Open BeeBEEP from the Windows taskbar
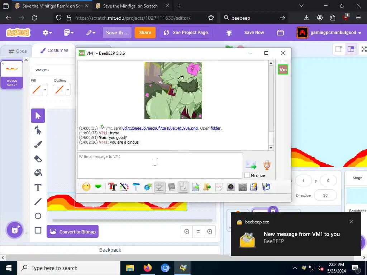 point(183,268)
